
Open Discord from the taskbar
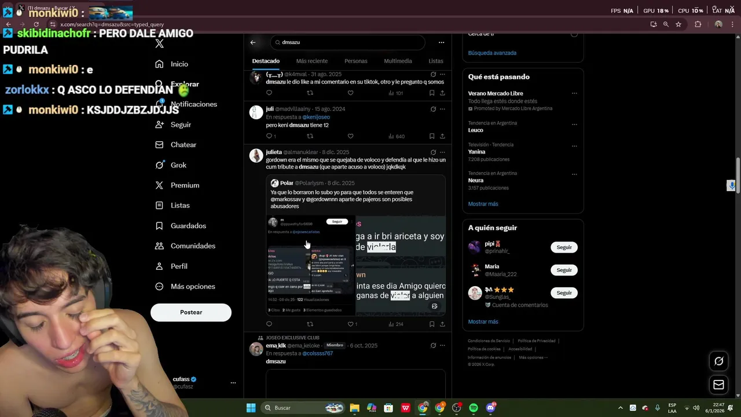point(491,408)
